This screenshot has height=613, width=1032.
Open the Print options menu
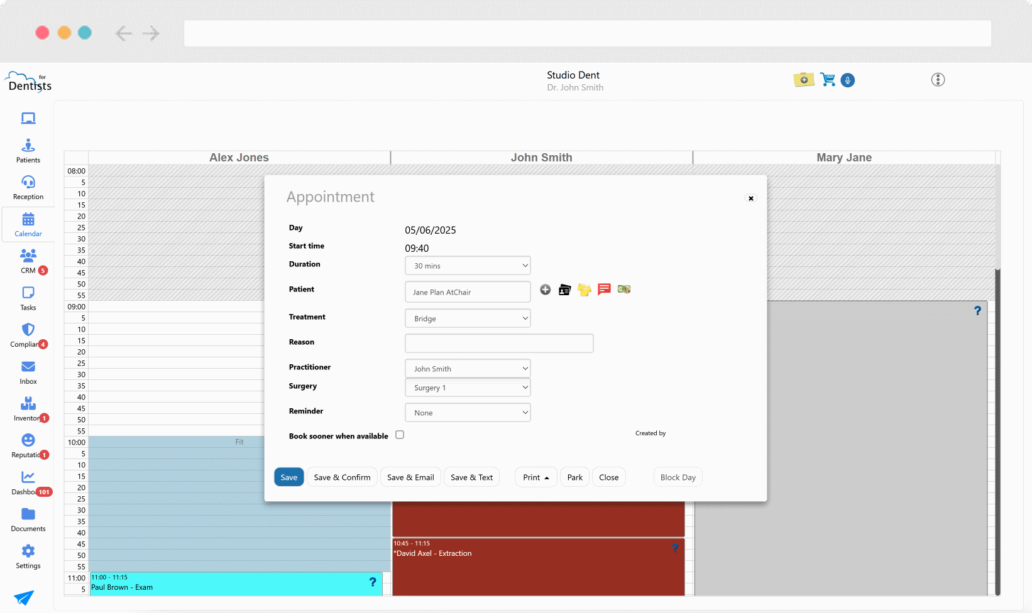(x=535, y=477)
